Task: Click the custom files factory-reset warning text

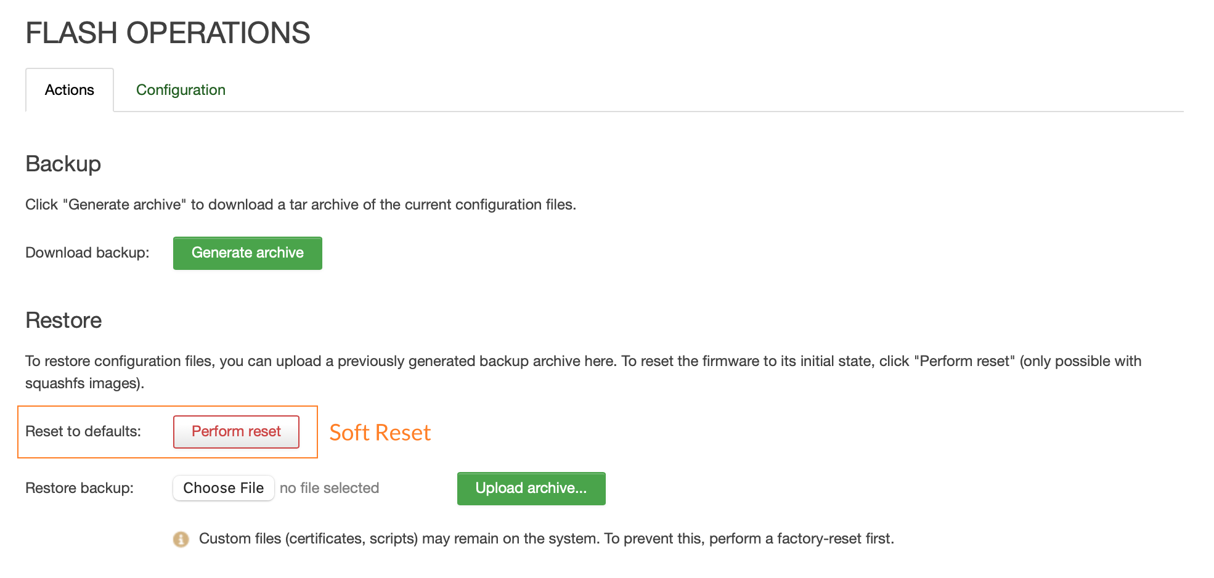Action: [x=546, y=539]
